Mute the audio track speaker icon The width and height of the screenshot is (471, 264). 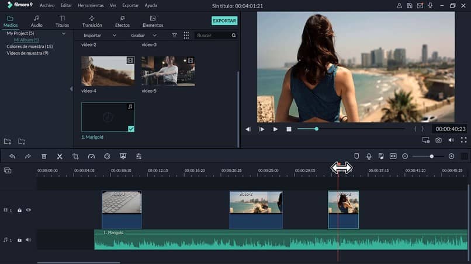pos(28,240)
